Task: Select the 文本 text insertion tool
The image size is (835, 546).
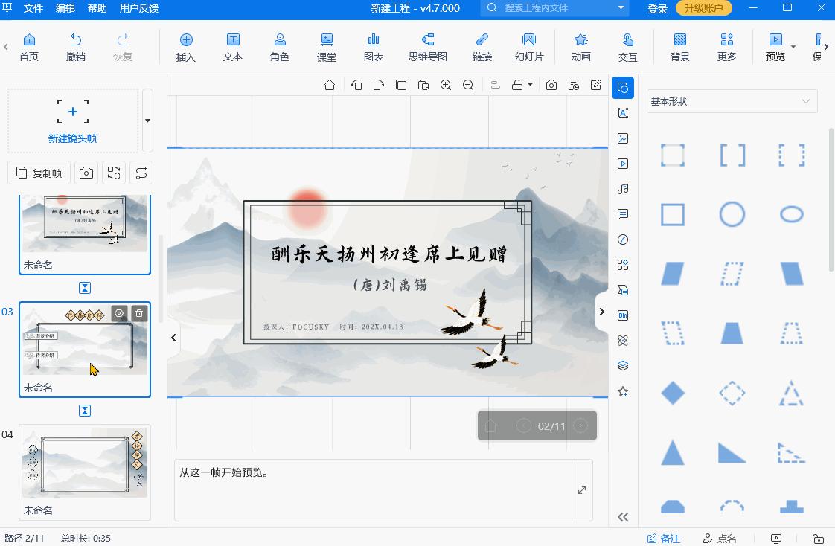Action: (231, 46)
